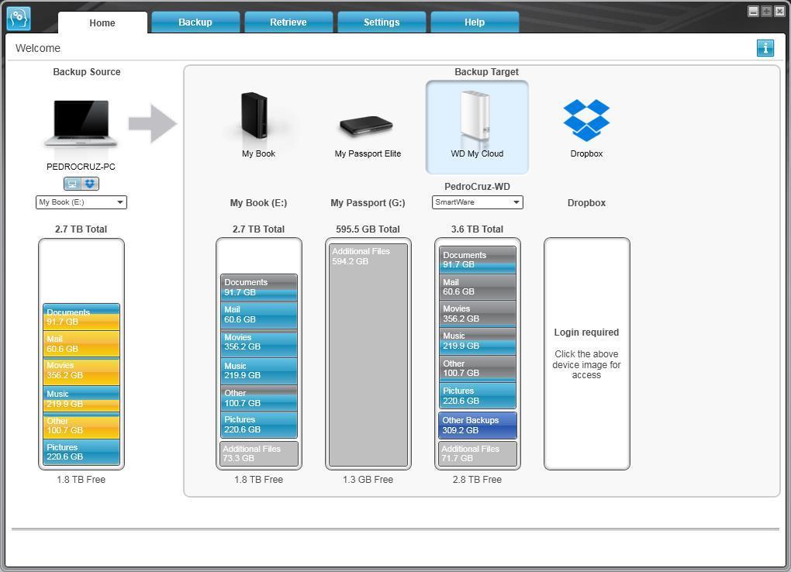Go to the Settings tab
This screenshot has height=572, width=791.
coord(382,22)
